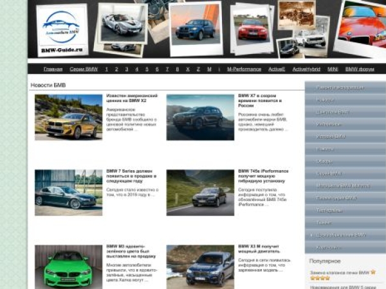Image resolution: width=386 pixels, height=289 pixels.
Task: Select series 4 in navigation bar
Action: pyautogui.click(x=137, y=69)
